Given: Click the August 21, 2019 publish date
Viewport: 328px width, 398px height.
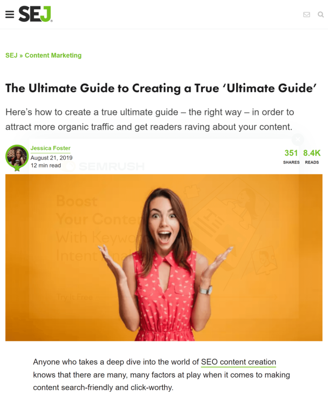Looking at the screenshot, I should (x=52, y=158).
